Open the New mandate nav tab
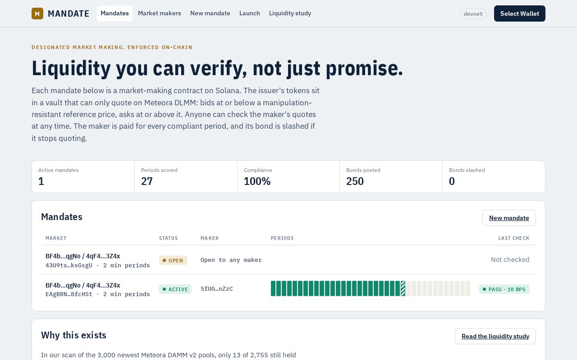The image size is (577, 360). point(210,13)
